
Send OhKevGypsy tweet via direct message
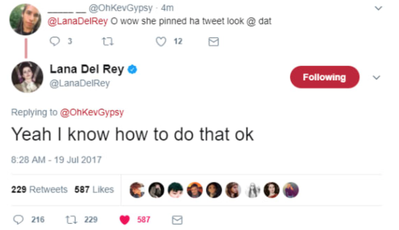[213, 41]
